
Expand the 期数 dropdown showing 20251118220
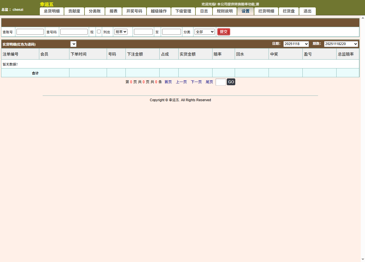tap(341, 44)
